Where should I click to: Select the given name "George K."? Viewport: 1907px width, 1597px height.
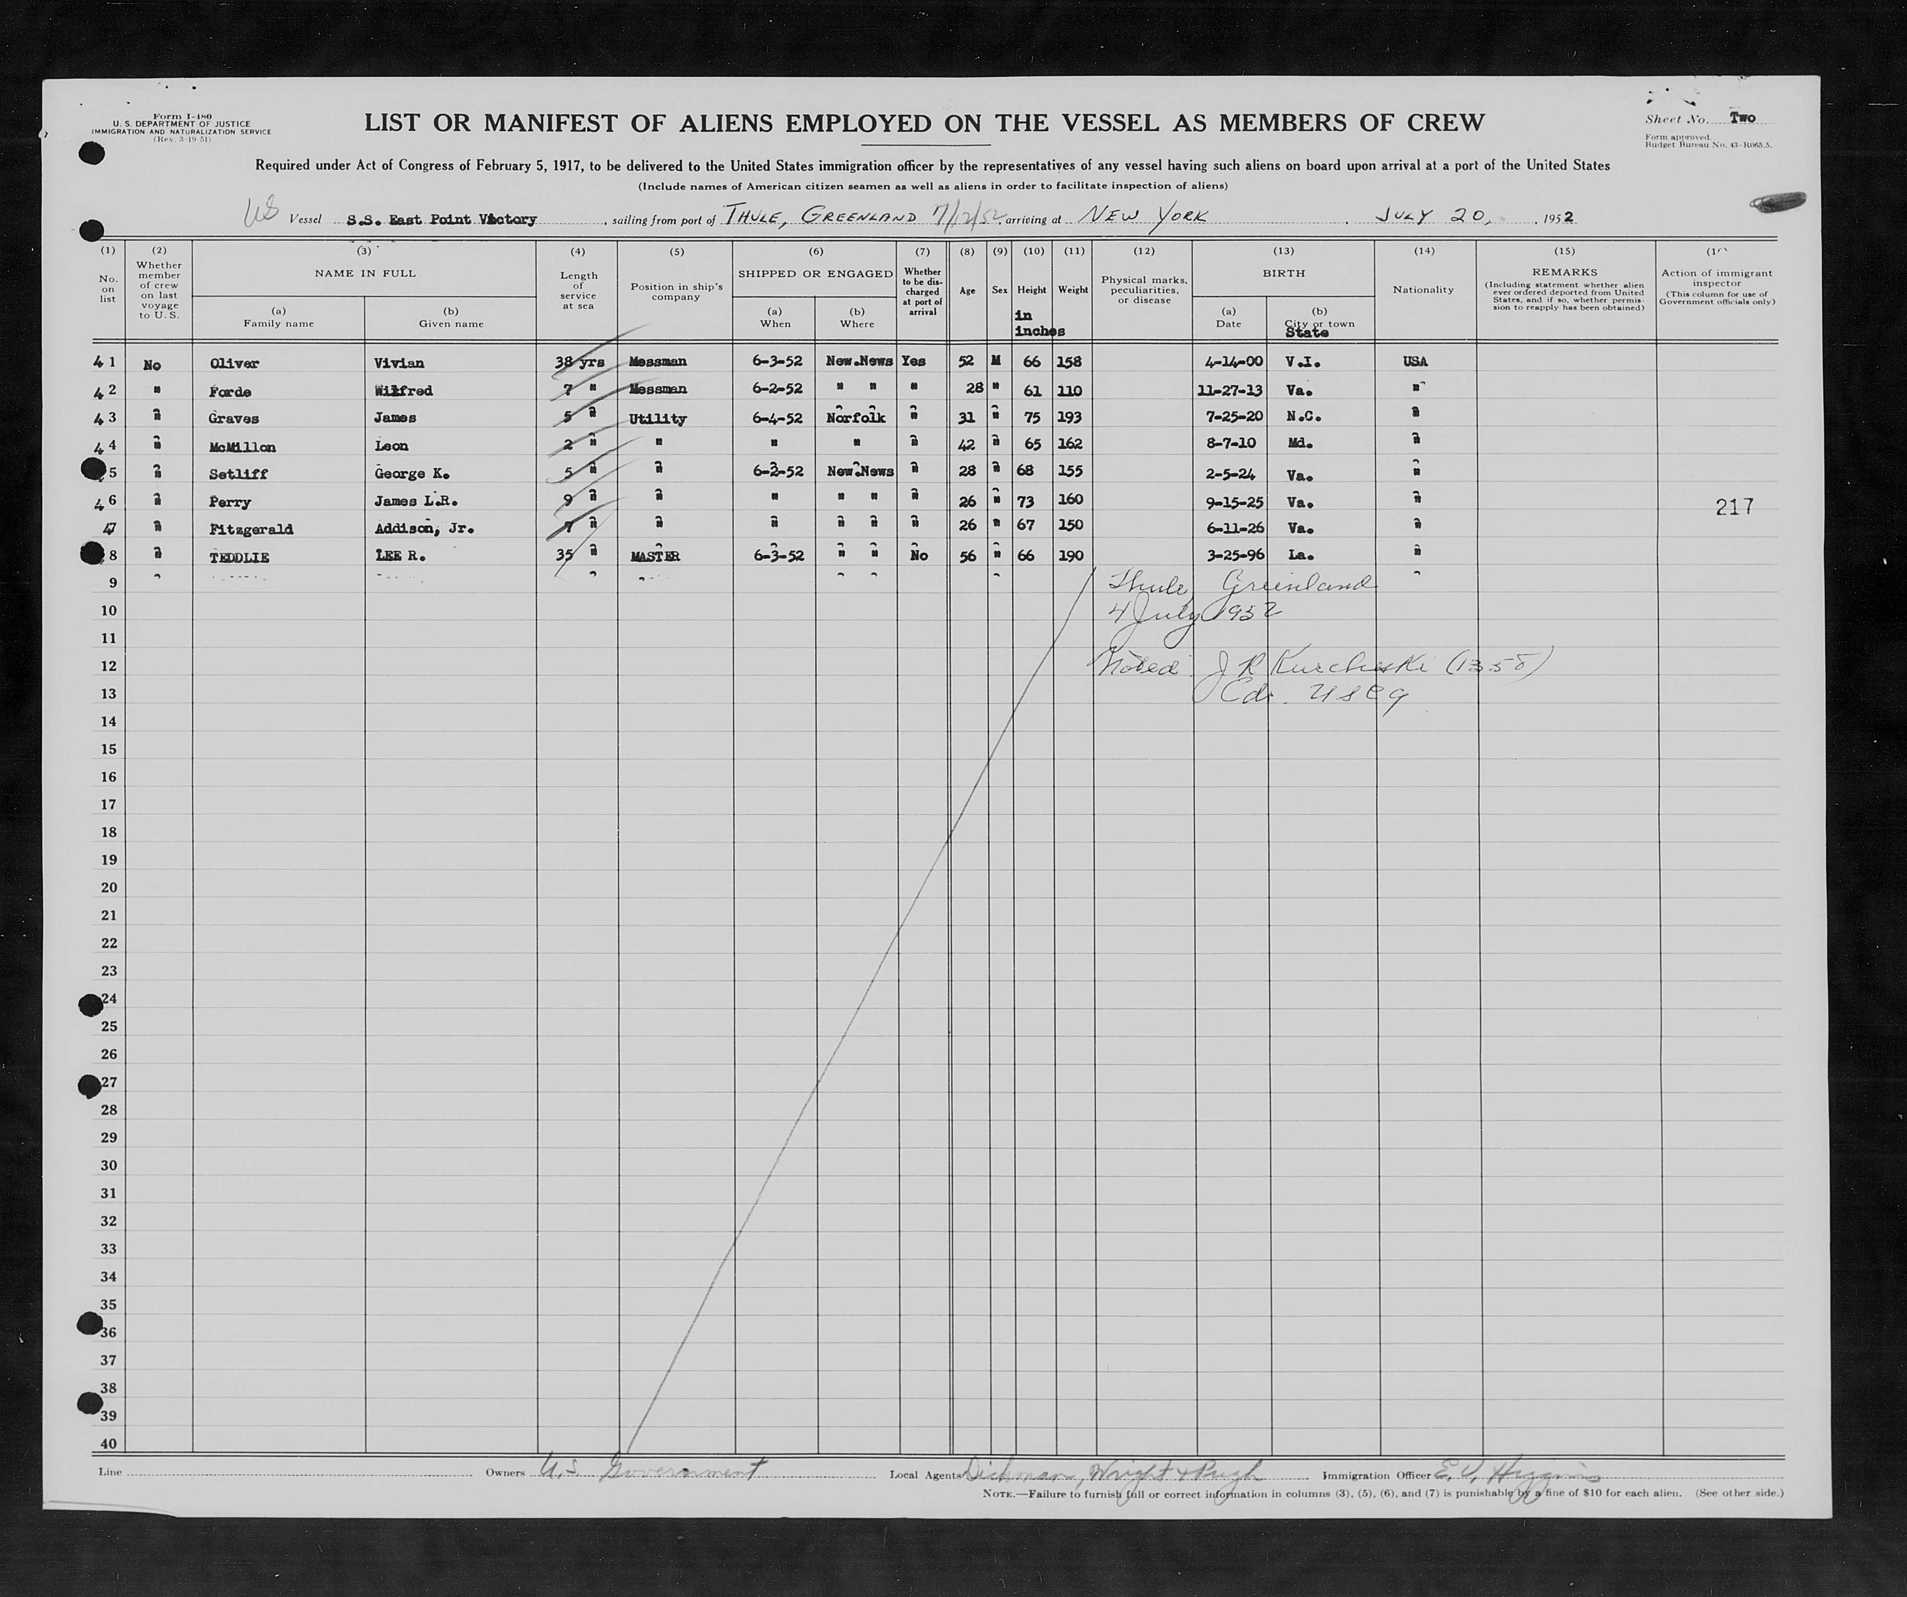coord(412,473)
